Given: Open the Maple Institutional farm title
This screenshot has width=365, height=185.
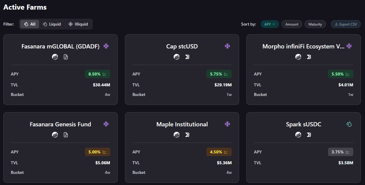Looking at the screenshot, I should tap(182, 124).
